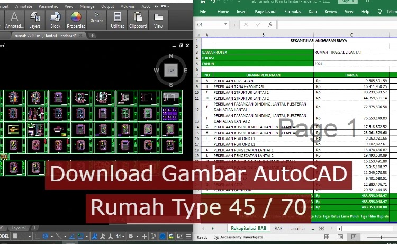Toggle isolate objects blue circle icon

click(163, 237)
